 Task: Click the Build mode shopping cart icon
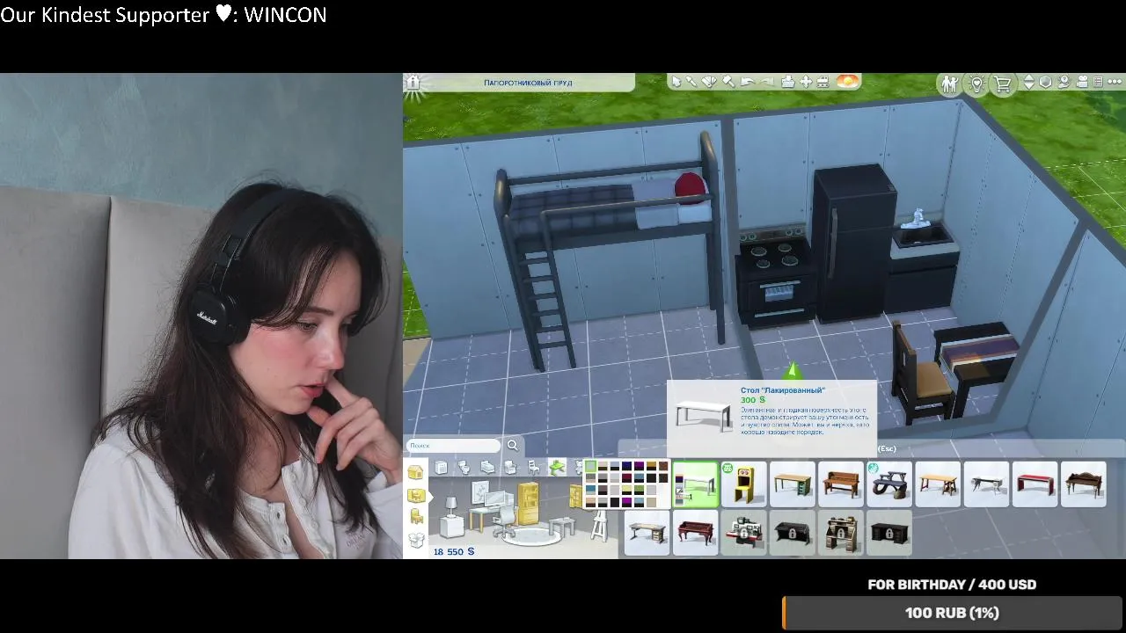1002,84
